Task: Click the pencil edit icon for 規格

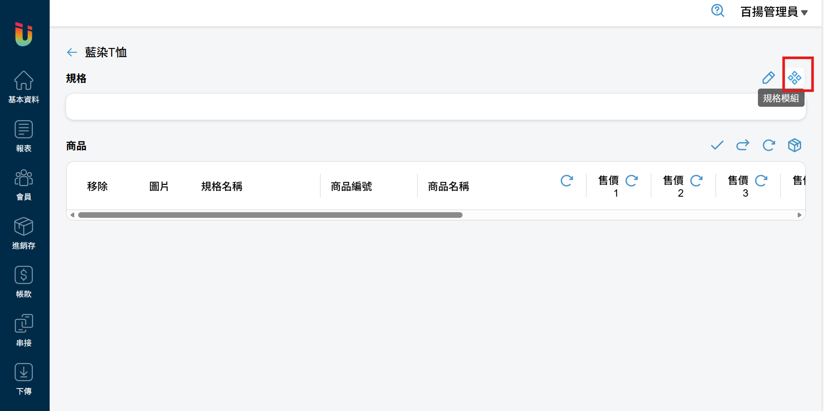Action: (768, 78)
